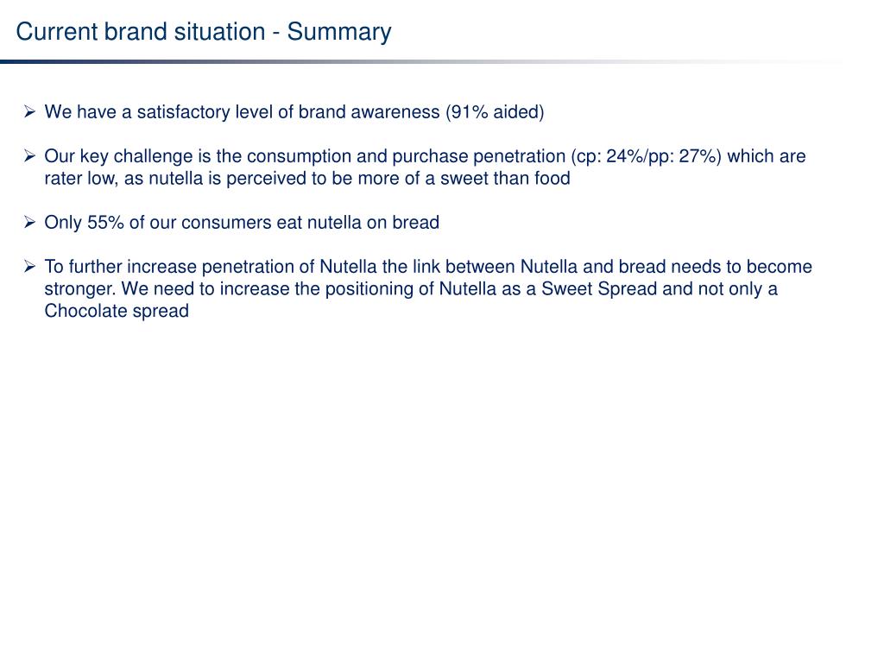
Task: Click the words 'brand awareness' in first bullet
Action: 369,111
